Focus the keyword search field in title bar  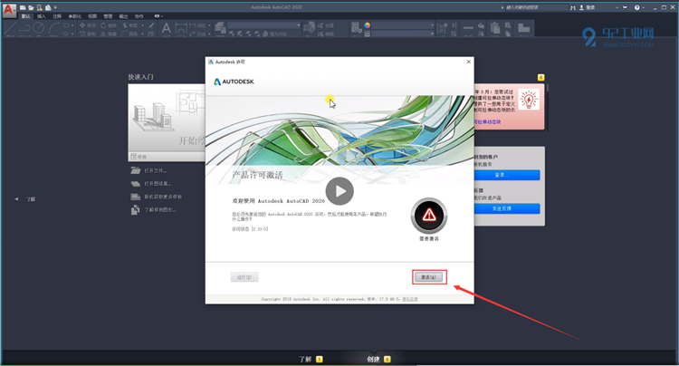[536, 7]
